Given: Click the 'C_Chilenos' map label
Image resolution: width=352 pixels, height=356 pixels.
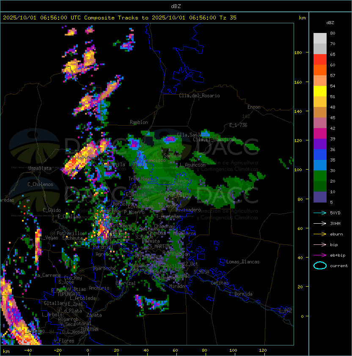Looking at the screenshot, I should click(40, 184).
